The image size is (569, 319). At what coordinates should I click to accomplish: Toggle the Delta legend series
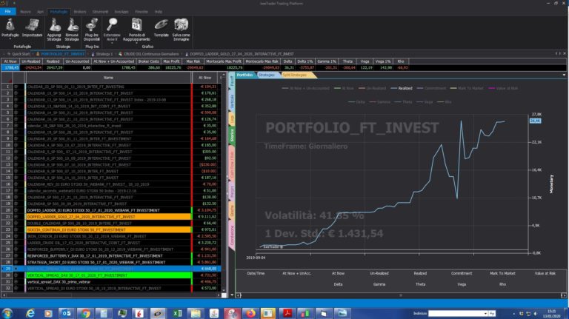pyautogui.click(x=356, y=102)
